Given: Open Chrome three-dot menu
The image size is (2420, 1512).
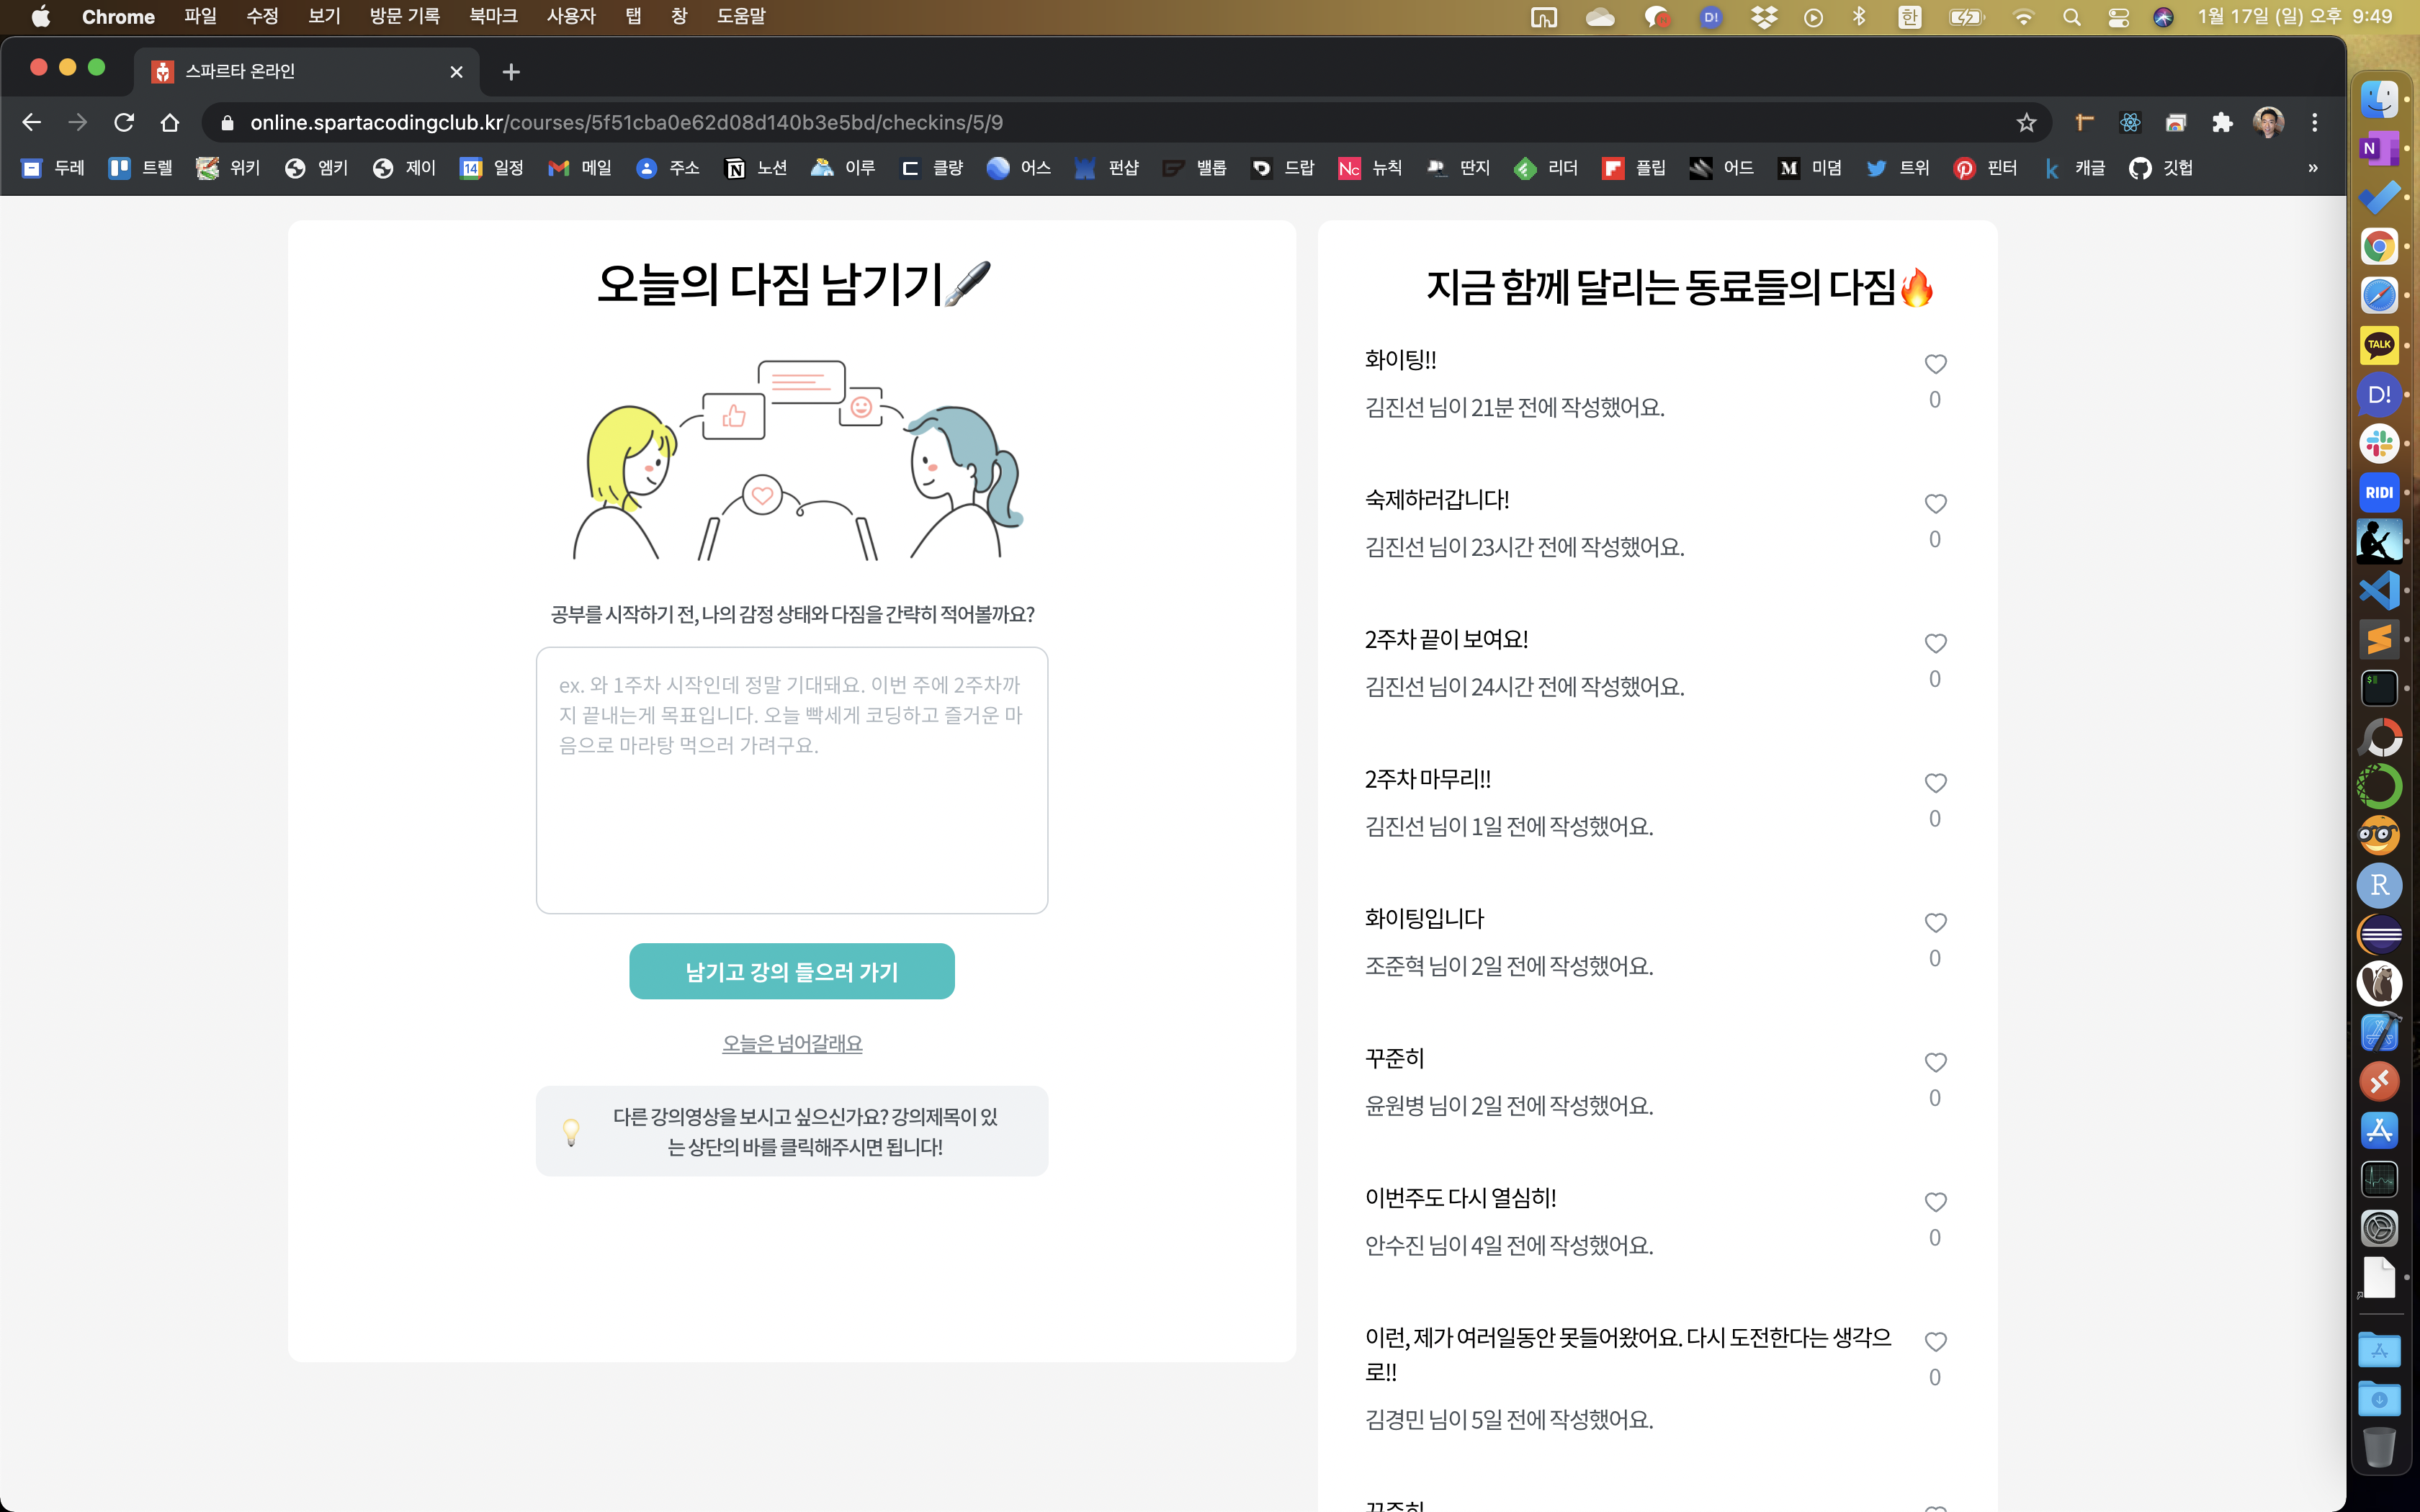Looking at the screenshot, I should [x=2314, y=123].
